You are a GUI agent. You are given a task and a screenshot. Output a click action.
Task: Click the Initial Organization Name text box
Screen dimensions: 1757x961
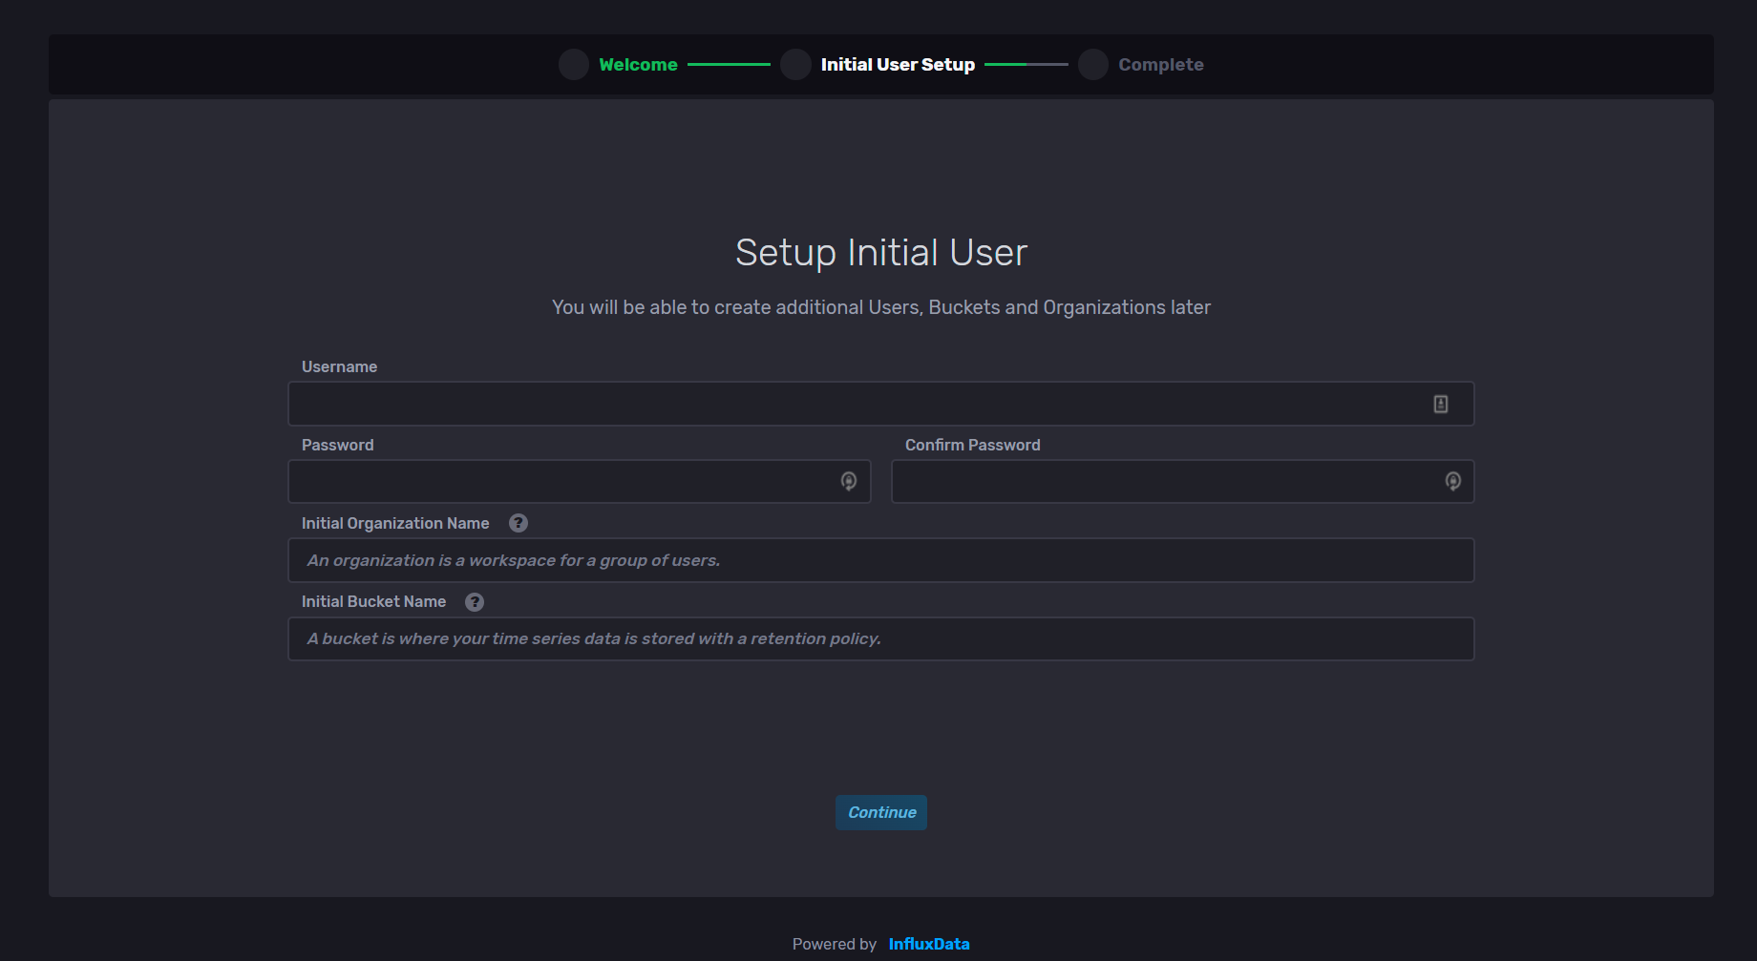[859, 560]
